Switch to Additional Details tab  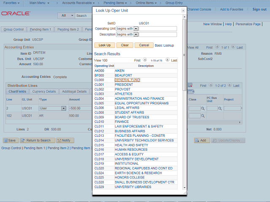[x=74, y=91]
